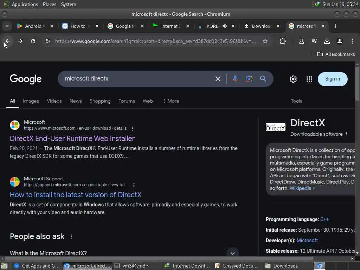Clear the search box with X icon
The height and width of the screenshot is (270, 360).
tap(218, 79)
